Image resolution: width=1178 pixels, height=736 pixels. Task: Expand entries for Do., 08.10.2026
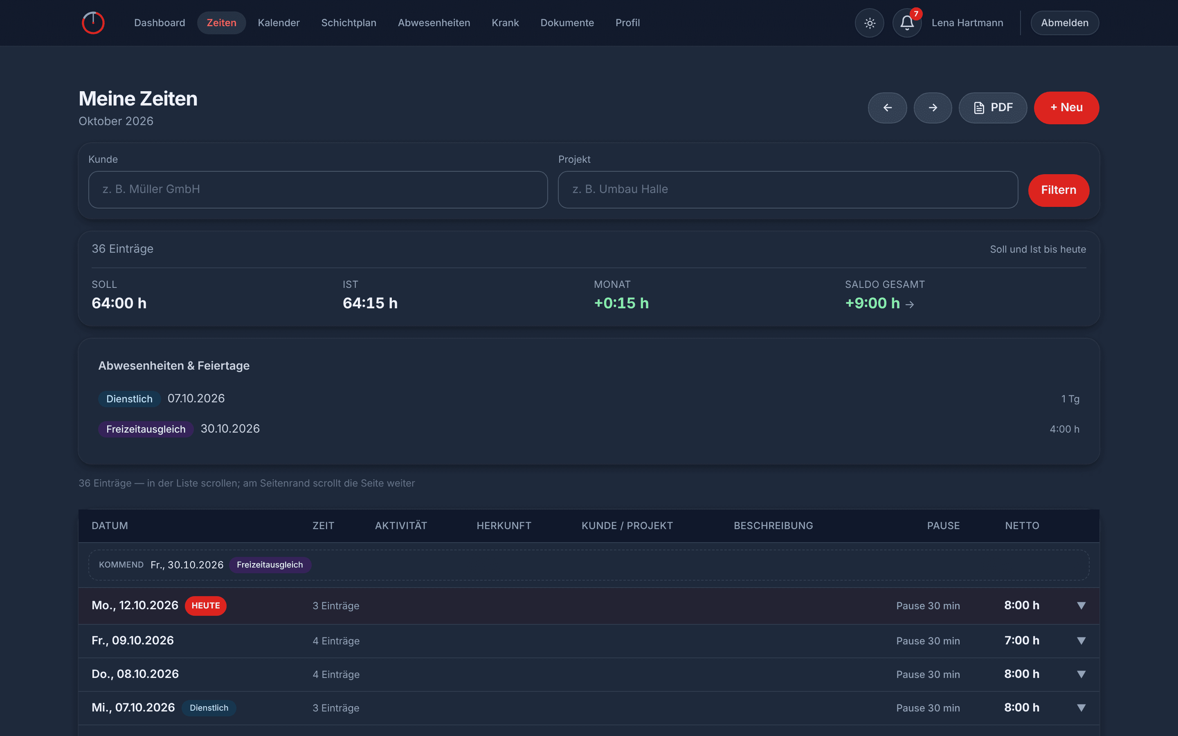point(1081,674)
